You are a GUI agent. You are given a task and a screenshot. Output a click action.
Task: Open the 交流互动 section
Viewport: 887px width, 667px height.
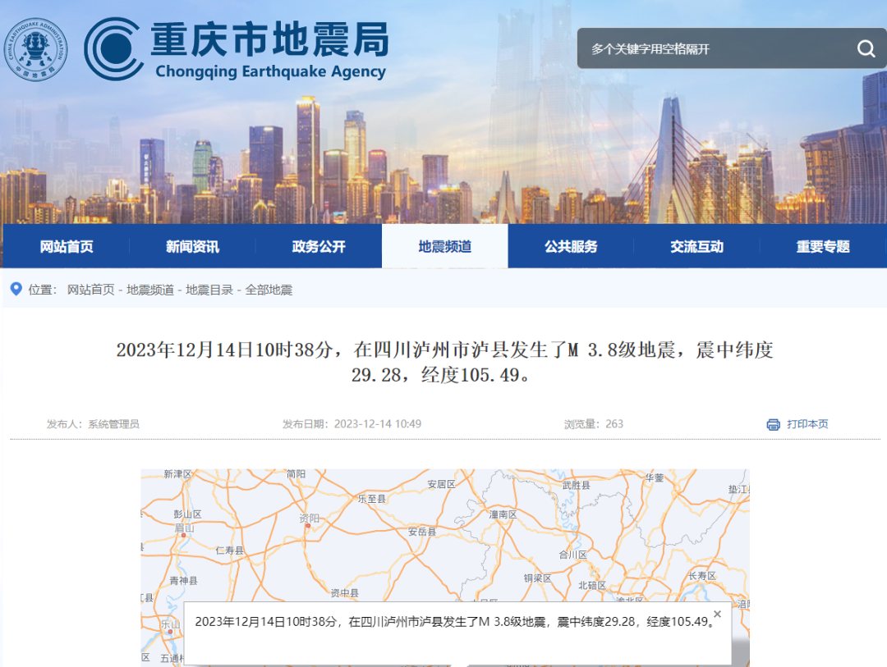tap(696, 245)
